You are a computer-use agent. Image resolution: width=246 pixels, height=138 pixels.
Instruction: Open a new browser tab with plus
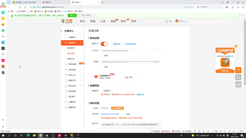(x=103, y=2)
